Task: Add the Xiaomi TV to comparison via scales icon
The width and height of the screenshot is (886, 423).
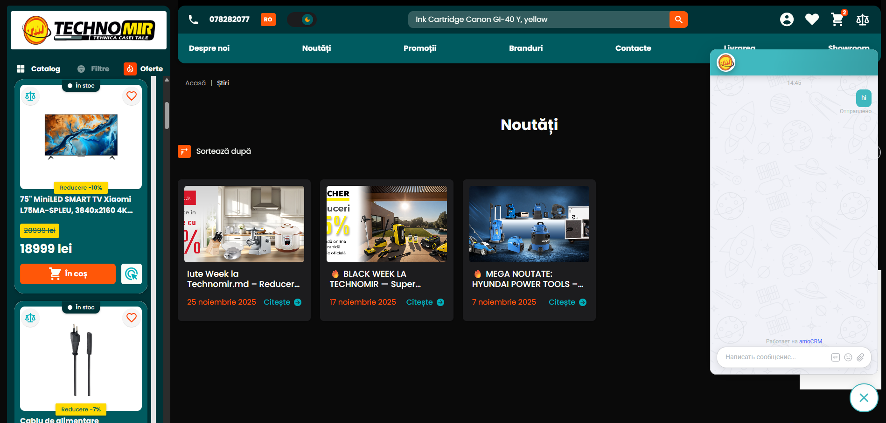Action: pyautogui.click(x=30, y=96)
